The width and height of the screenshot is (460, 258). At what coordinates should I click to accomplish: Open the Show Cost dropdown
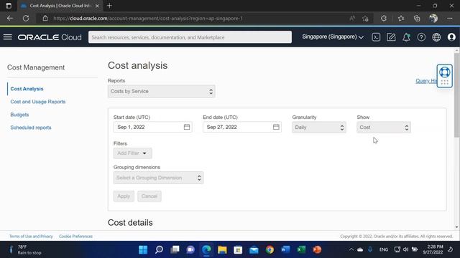pyautogui.click(x=384, y=128)
